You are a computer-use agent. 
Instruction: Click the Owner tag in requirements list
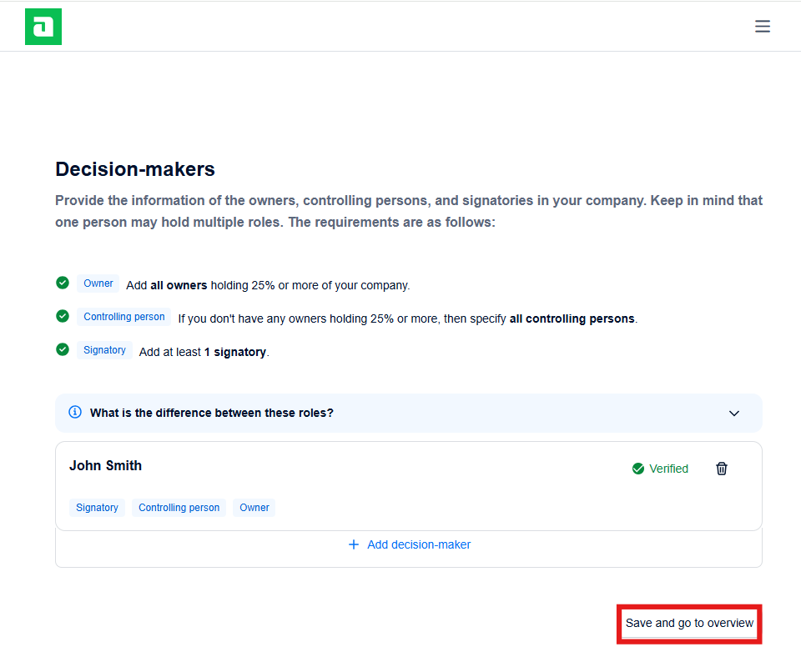point(98,283)
